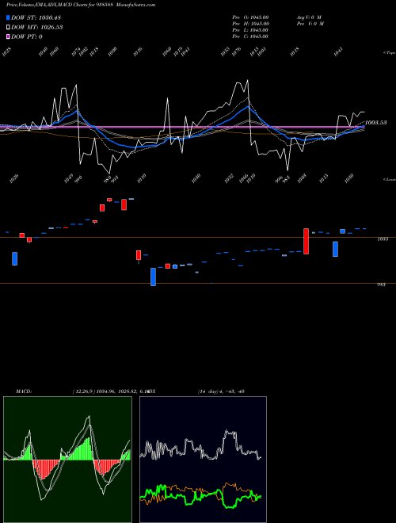Click the MACD '(12,26,9)' parameters text
Screen dimensions: 396x523
pos(83,391)
